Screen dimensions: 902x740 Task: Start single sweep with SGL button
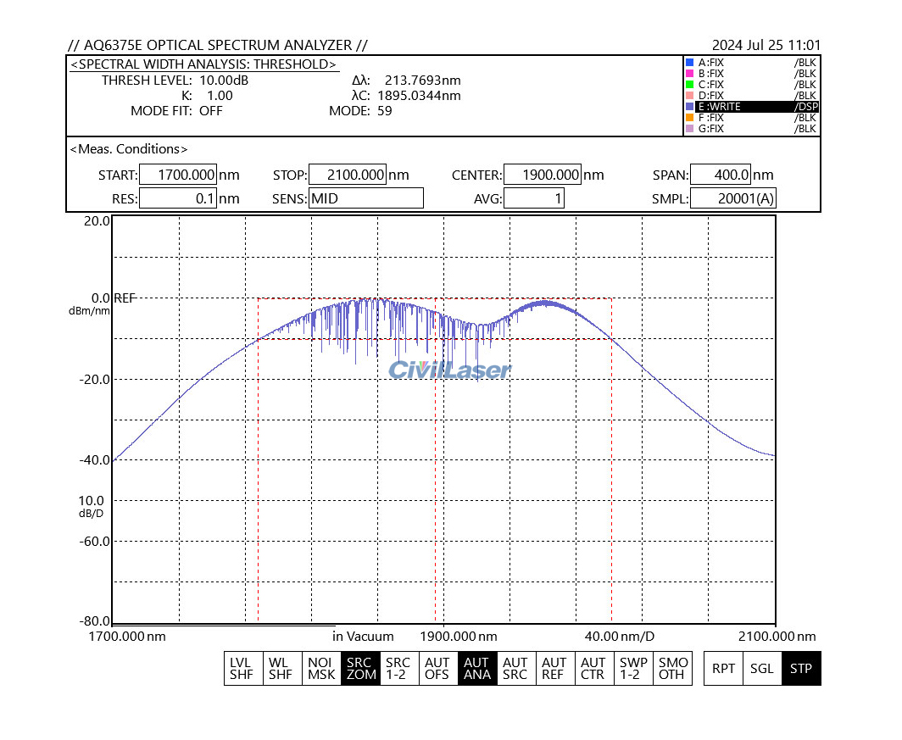(762, 668)
